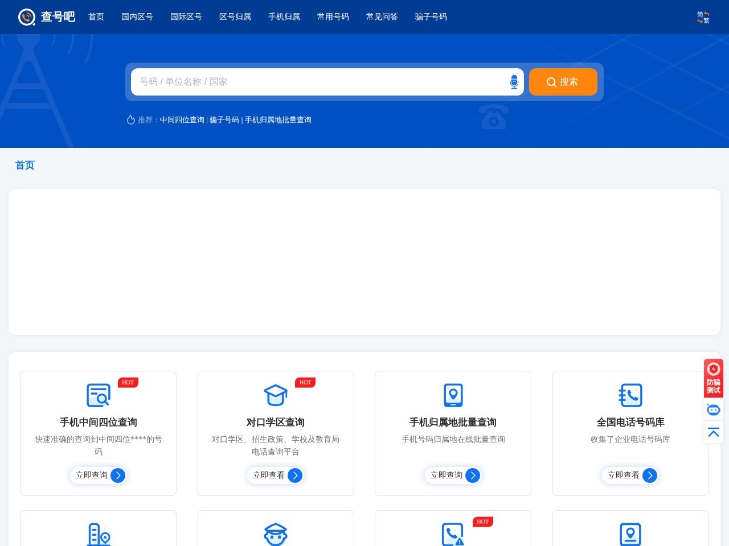This screenshot has height=546, width=729.
Task: Click arrow next to 手机中间四位 立即查询
Action: [118, 475]
